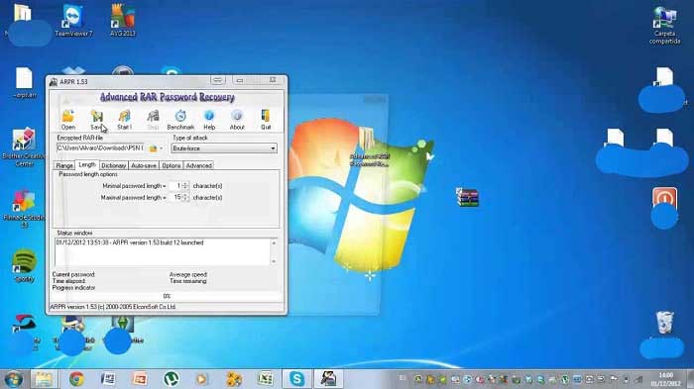Launch Google Chrome from the taskbar
Image resolution: width=694 pixels, height=389 pixels.
(76, 379)
